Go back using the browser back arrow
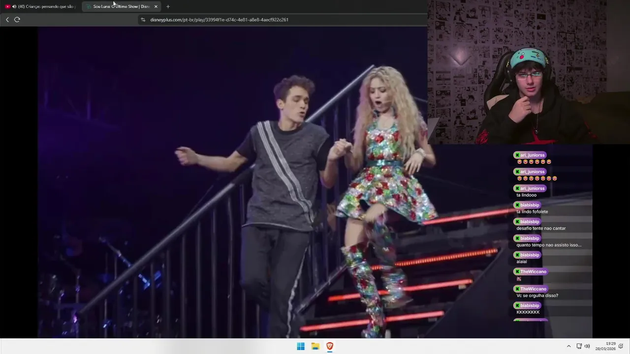Image resolution: width=630 pixels, height=354 pixels. point(7,20)
